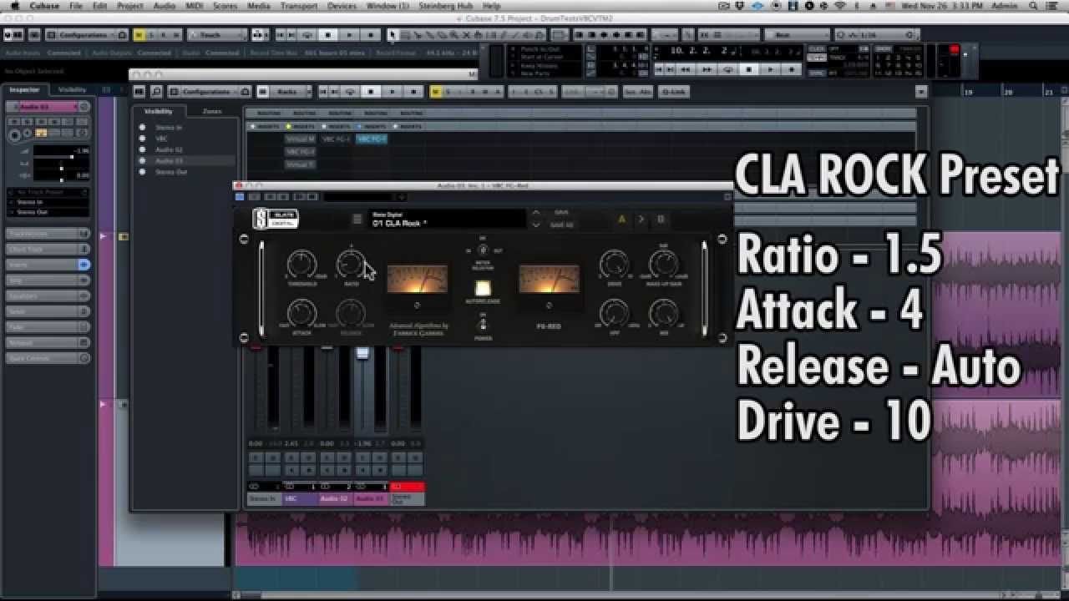1069x601 pixels.
Task: Open the Zones tab in the mixer
Action: pos(212,111)
